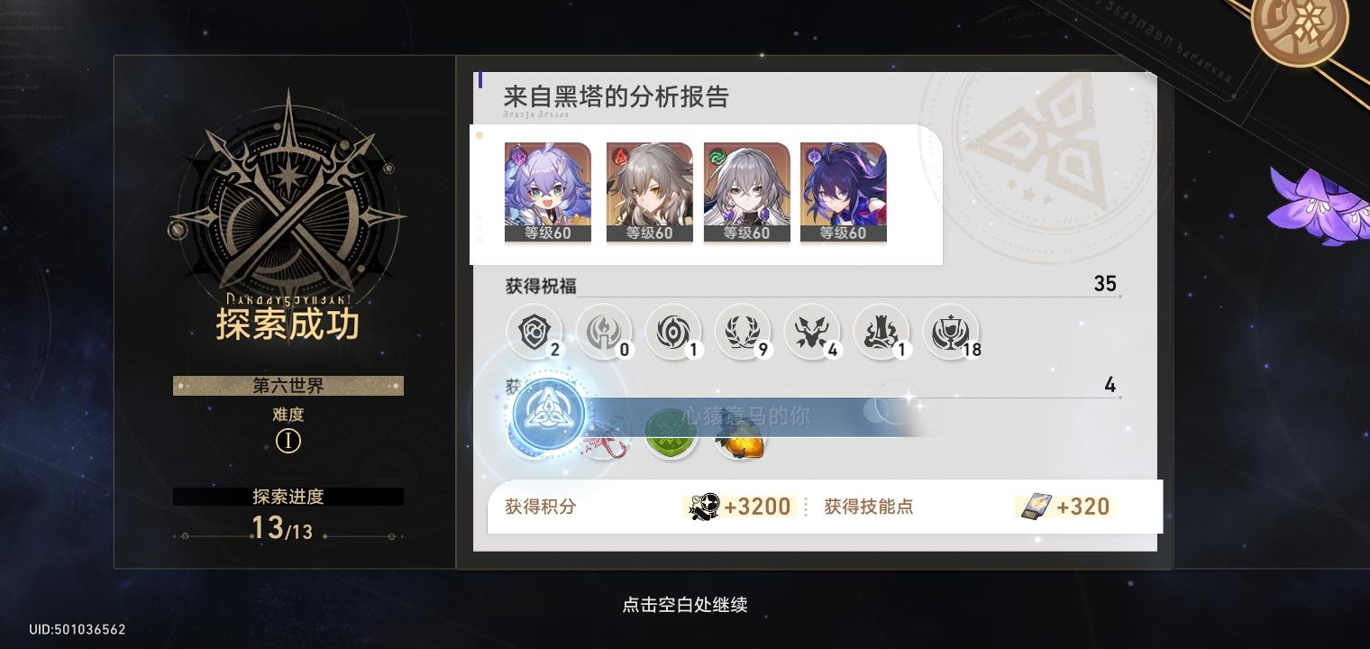Open the second character portrait with fire badge
The width and height of the screenshot is (1370, 649).
coord(649,192)
